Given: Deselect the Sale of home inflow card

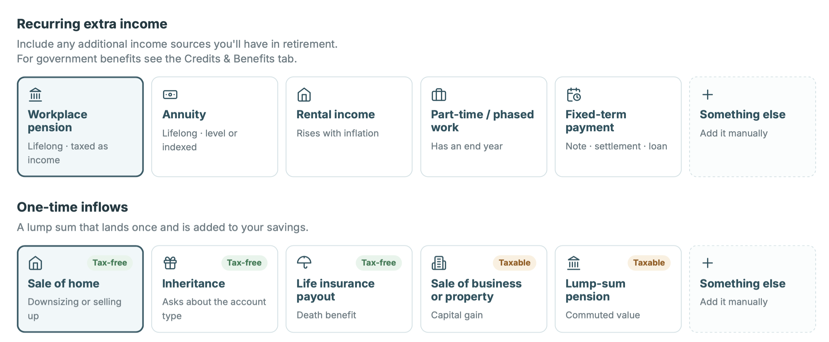Looking at the screenshot, I should [80, 289].
